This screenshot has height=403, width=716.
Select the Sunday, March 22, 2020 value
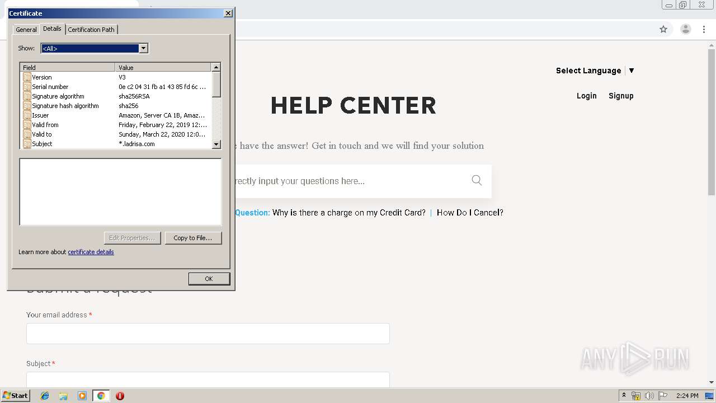click(162, 134)
